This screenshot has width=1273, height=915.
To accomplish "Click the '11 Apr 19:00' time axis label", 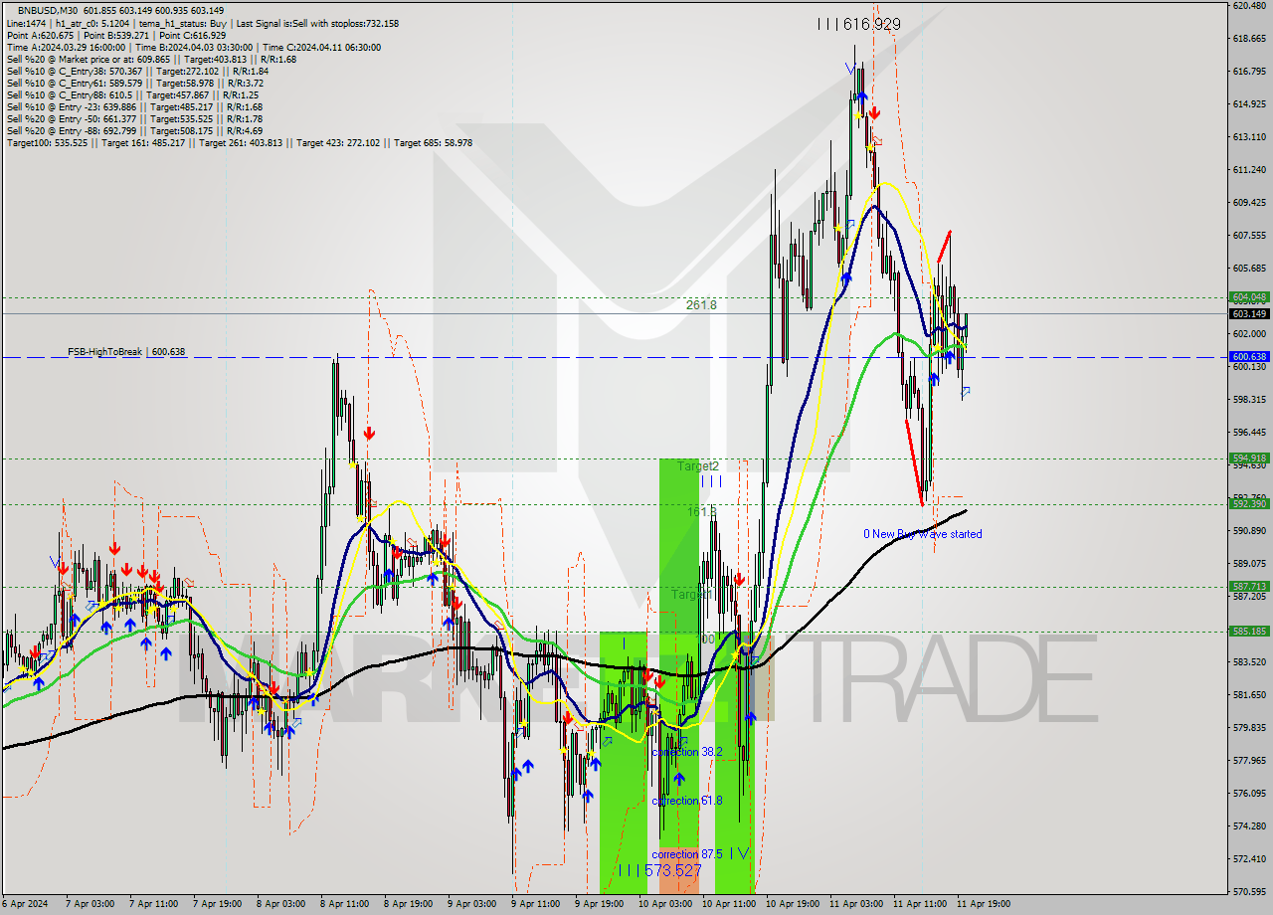I will pos(984,904).
